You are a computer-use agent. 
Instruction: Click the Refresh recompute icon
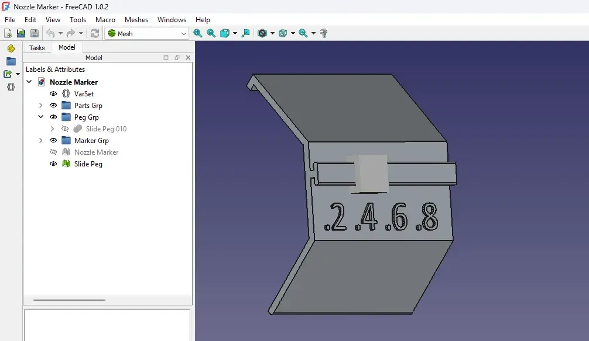pos(95,33)
